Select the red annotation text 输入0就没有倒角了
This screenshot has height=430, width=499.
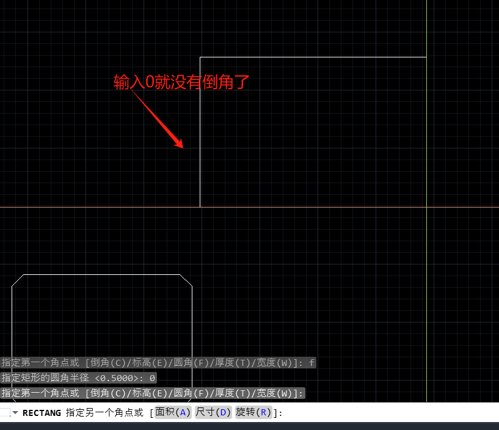pyautogui.click(x=182, y=82)
